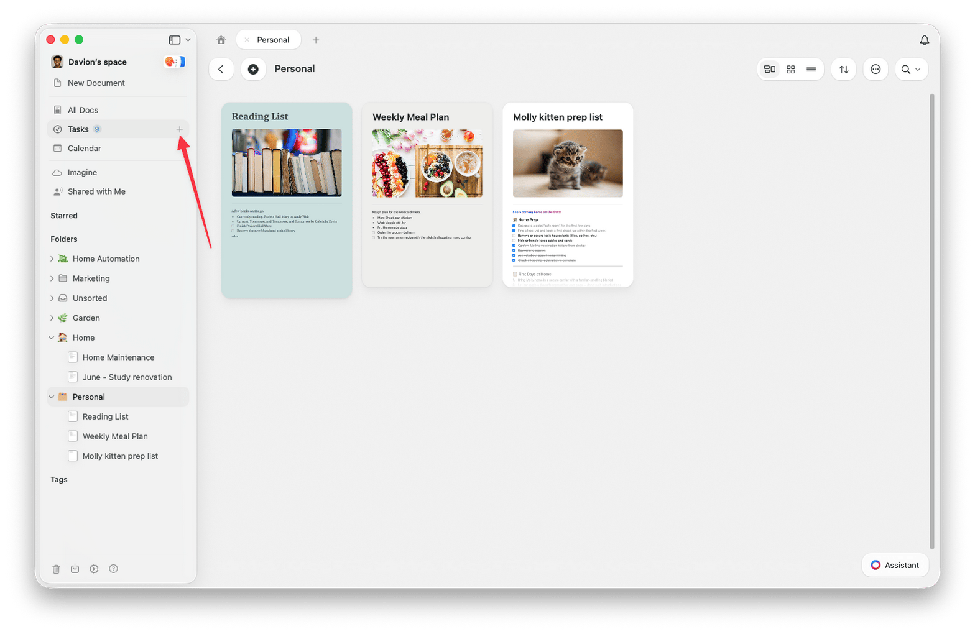Open the notifications bell
The image size is (975, 634).
click(924, 40)
